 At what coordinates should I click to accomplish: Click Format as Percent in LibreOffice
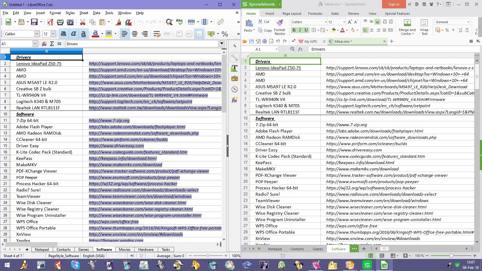click(225, 34)
